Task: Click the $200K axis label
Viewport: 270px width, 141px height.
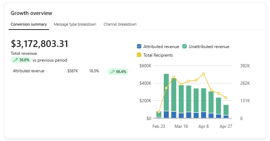Action: tap(145, 101)
